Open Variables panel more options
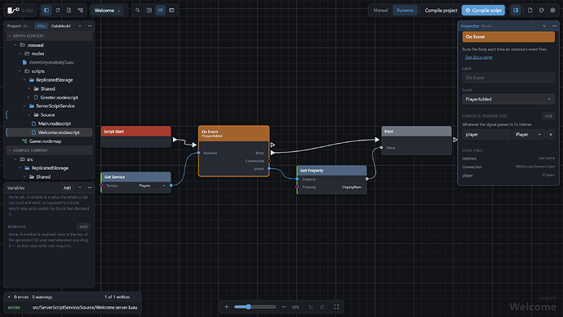The height and width of the screenshot is (317, 563). point(90,188)
